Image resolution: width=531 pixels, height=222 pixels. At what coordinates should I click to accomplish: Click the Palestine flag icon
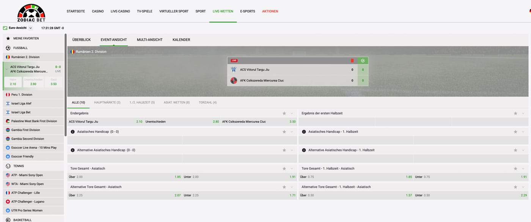coord(8,121)
